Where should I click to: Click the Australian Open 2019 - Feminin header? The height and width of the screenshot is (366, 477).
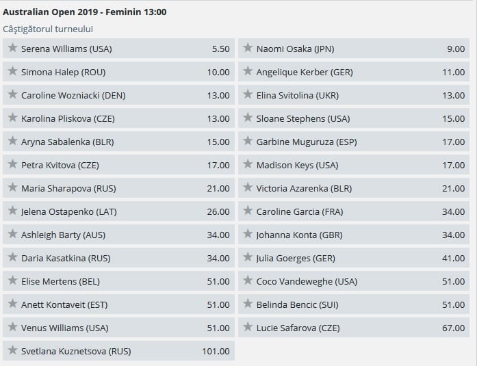(x=85, y=12)
